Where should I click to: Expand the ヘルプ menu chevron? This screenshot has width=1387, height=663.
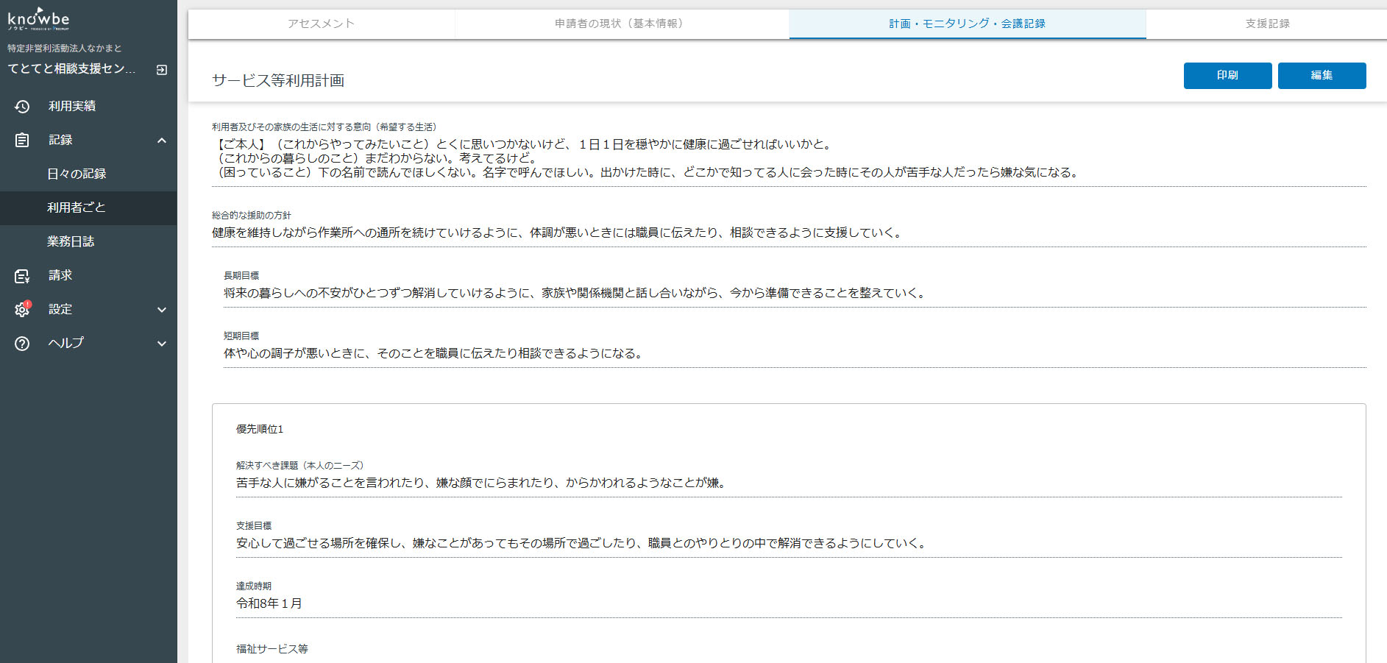[x=162, y=344]
